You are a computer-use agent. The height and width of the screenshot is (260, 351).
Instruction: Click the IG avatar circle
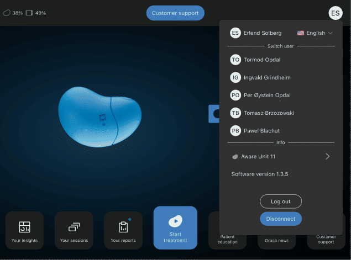(x=235, y=78)
